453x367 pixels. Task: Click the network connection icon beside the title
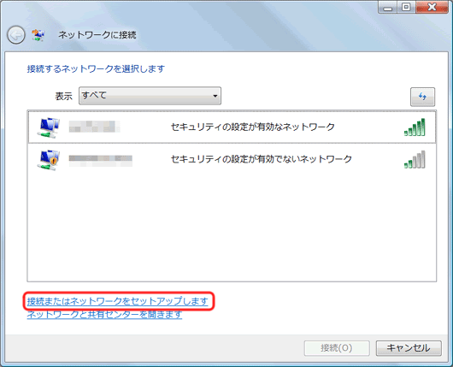38,35
